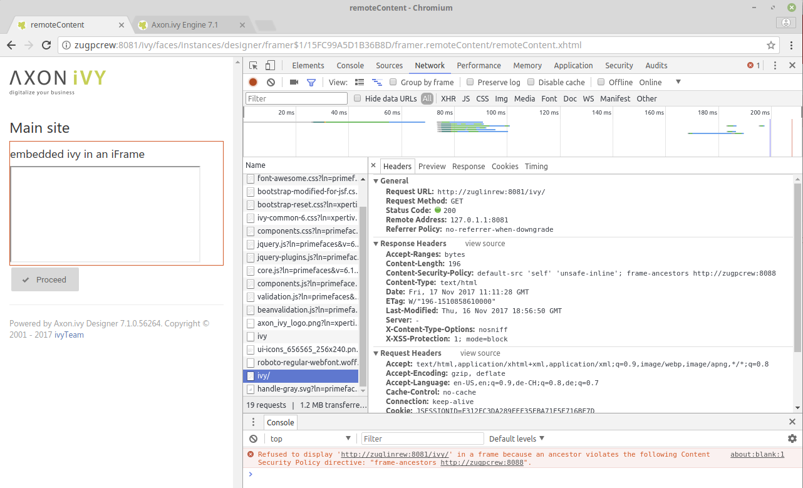Activate the inspect element picker tool
Image resolution: width=803 pixels, height=488 pixels.
point(253,65)
